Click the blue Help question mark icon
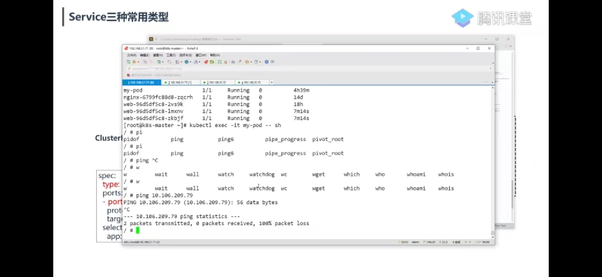This screenshot has width=602, height=277. (267, 62)
